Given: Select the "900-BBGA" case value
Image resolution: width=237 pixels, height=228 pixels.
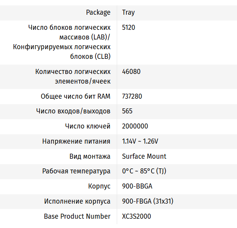Looking at the screenshot, I should (x=137, y=186).
